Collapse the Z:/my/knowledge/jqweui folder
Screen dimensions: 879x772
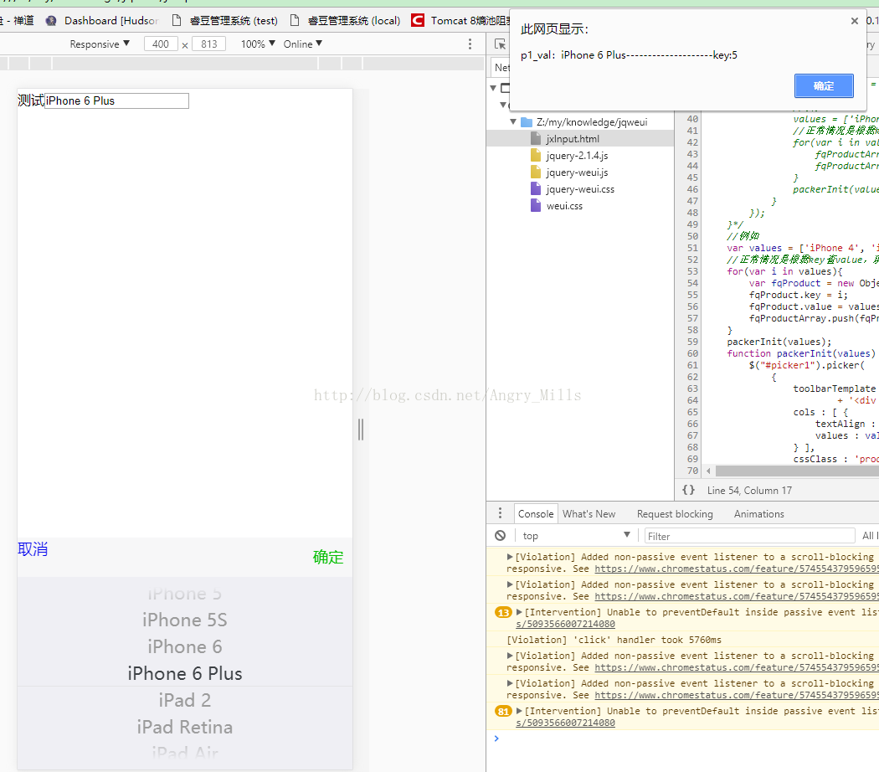[513, 121]
